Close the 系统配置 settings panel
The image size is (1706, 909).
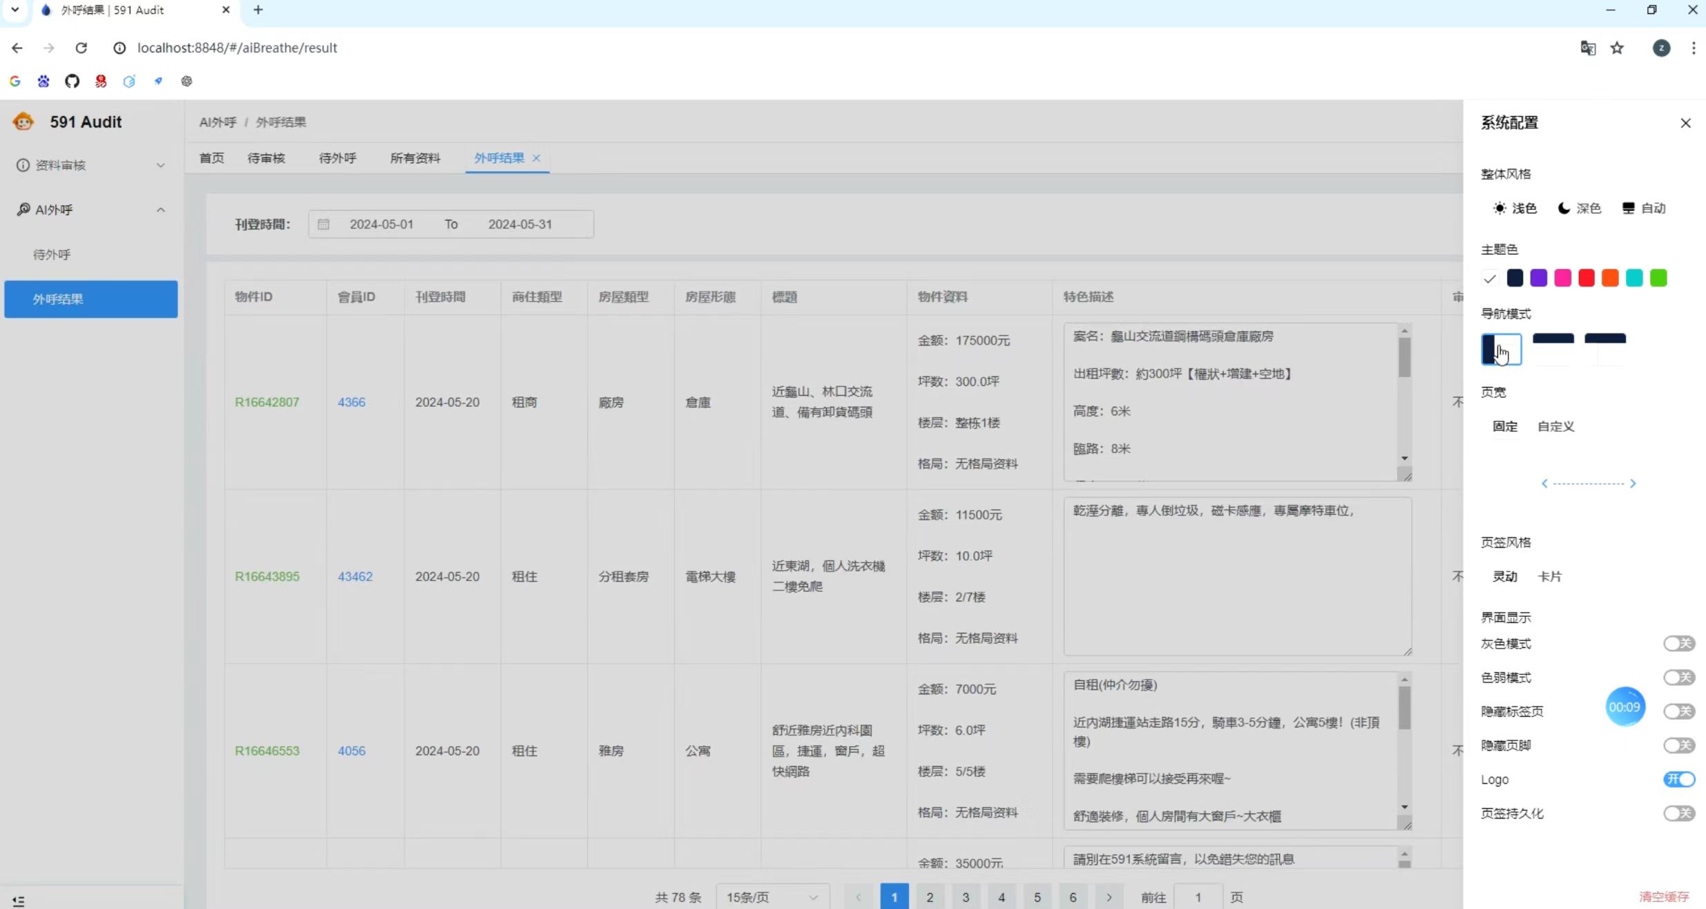point(1685,123)
